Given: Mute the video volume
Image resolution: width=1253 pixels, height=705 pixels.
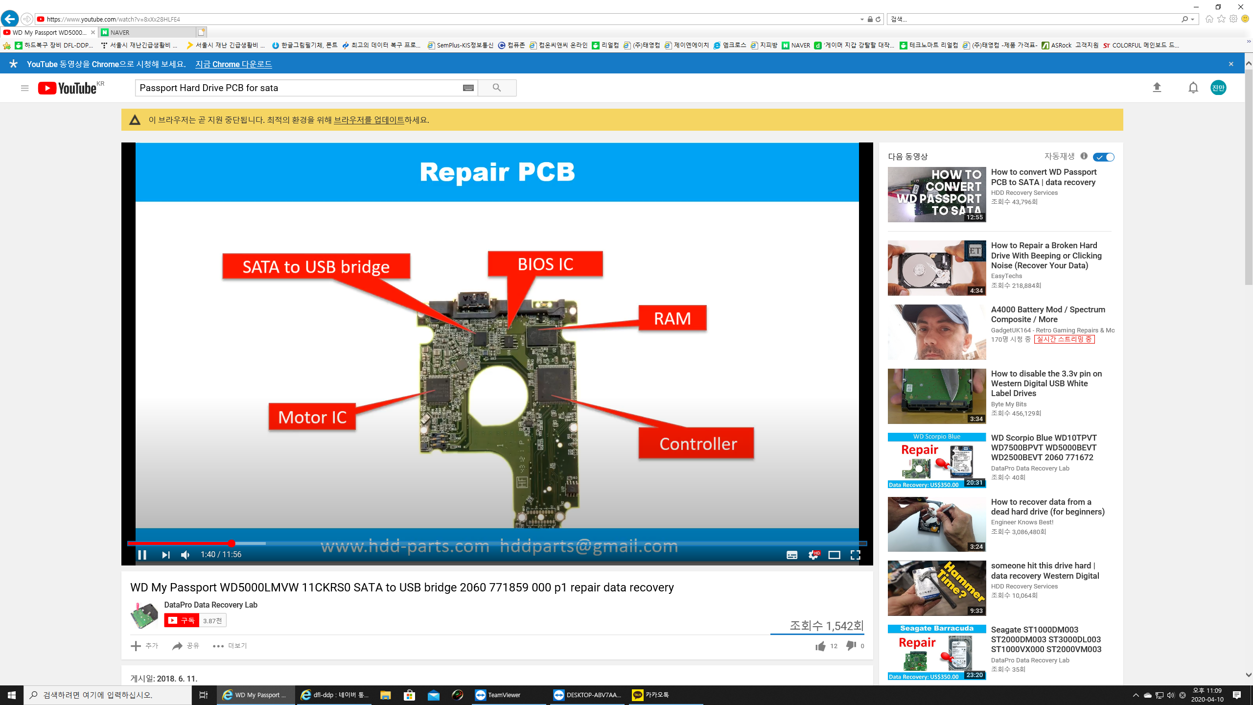Looking at the screenshot, I should point(186,555).
